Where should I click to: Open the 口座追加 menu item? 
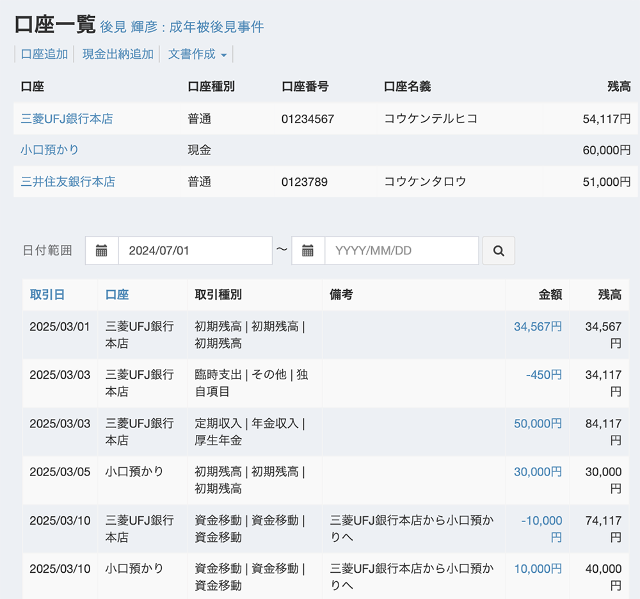pyautogui.click(x=44, y=54)
